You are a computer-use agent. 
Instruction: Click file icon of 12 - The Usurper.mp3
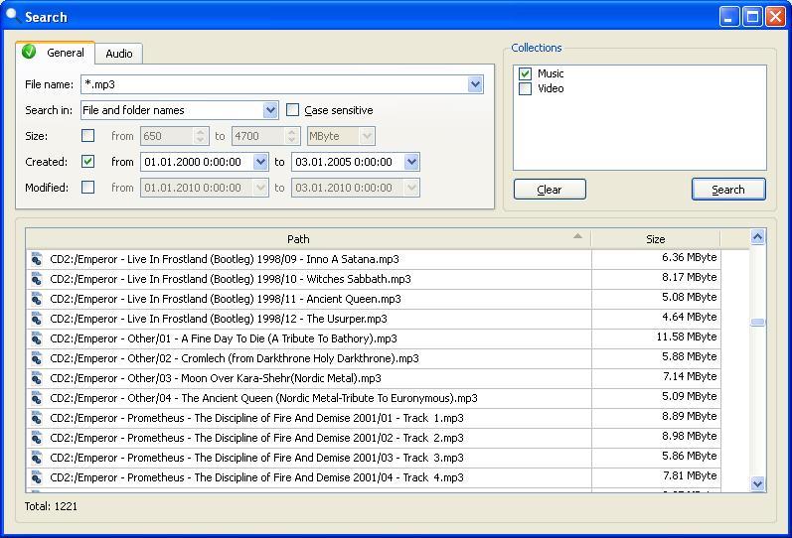click(37, 319)
